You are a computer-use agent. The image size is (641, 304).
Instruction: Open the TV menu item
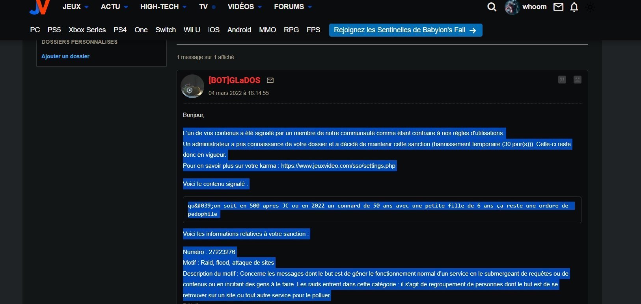(207, 7)
